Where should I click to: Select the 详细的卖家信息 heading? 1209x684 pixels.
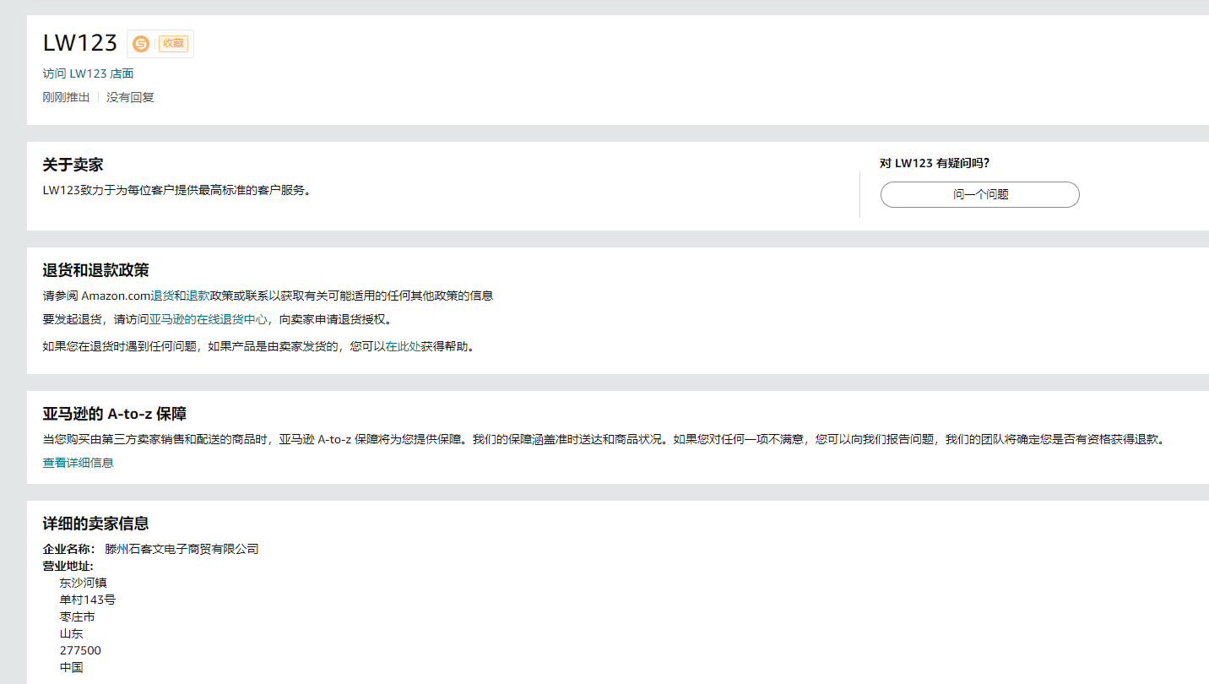(96, 524)
